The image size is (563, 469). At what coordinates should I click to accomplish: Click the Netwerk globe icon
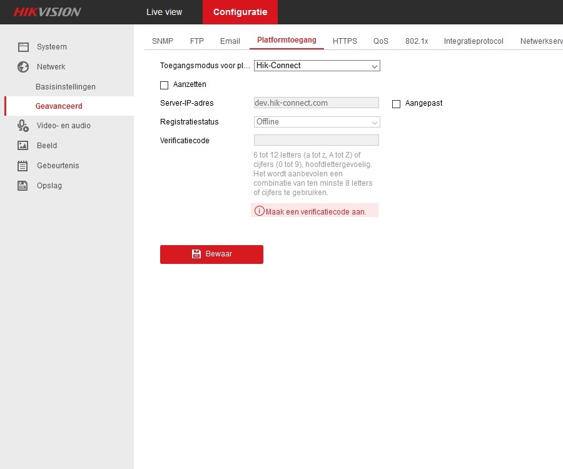pos(23,67)
